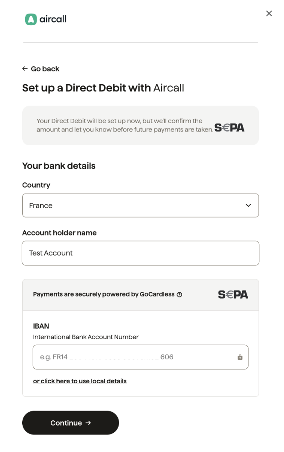284x452 pixels.
Task: Click the padlock icon in the IBAN field
Action: [x=240, y=357]
